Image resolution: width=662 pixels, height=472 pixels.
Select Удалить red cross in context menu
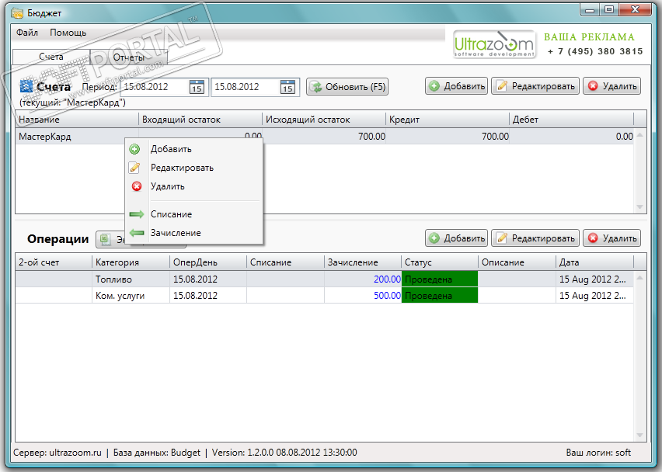(x=137, y=186)
